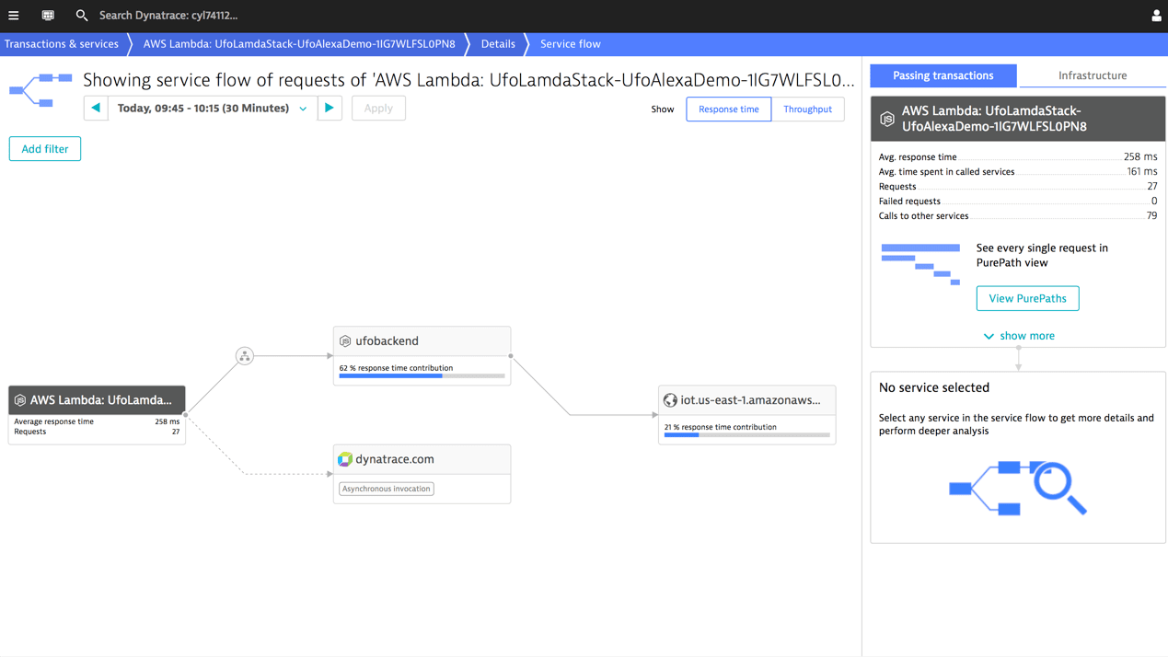
Task: Click the service flow icon beside the title
Action: tap(40, 90)
